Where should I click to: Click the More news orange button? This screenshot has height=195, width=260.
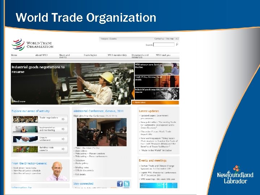[x=155, y=103]
